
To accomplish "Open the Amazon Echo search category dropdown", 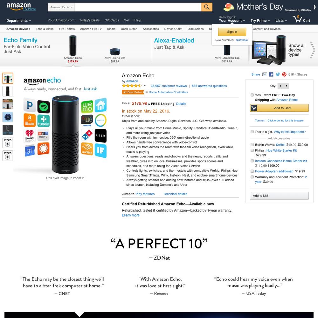I will point(61,7).
